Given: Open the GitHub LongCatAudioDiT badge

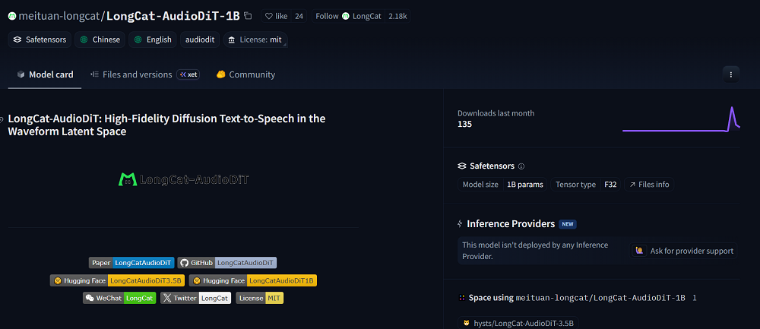Looking at the screenshot, I should click(x=227, y=263).
